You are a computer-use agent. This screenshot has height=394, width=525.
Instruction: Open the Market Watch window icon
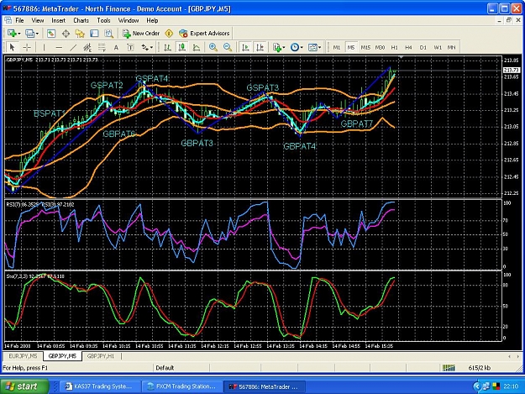pyautogui.click(x=51, y=34)
